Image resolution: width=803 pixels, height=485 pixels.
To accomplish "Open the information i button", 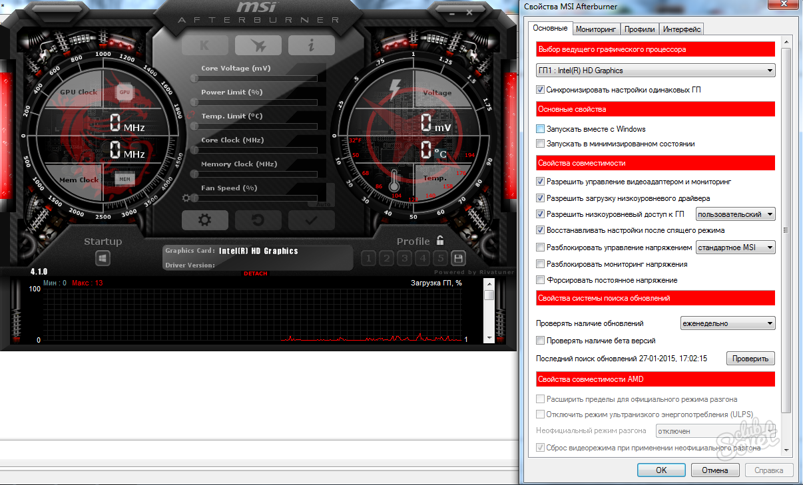I will pos(311,45).
